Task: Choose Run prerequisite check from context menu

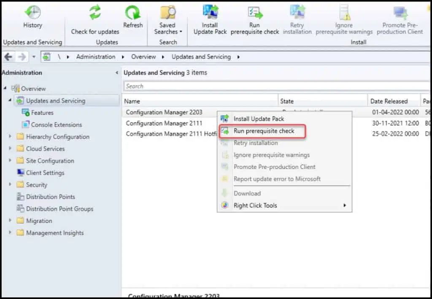Action: pyautogui.click(x=284, y=131)
